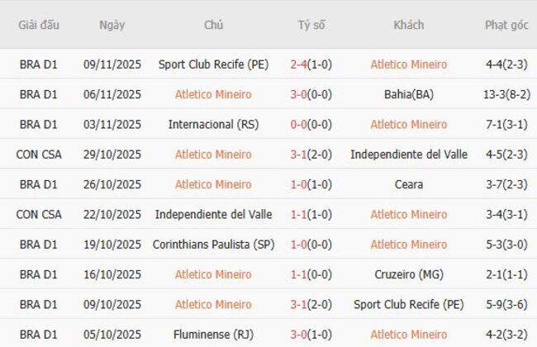
Task: Select the date 22/10/2025 cell
Action: 112,214
